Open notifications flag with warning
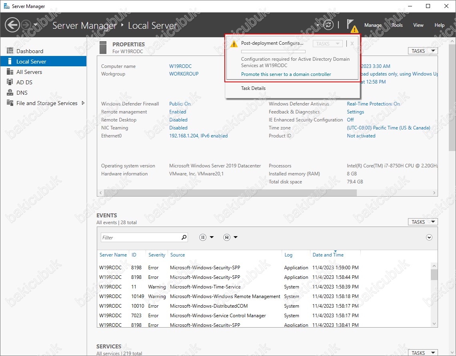This screenshot has width=456, height=356. (352, 26)
